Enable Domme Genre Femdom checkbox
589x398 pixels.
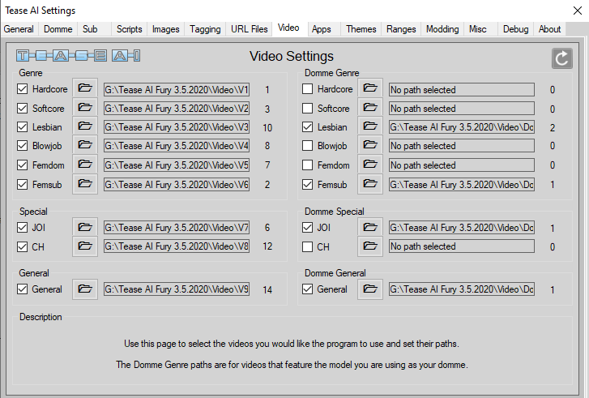(307, 165)
